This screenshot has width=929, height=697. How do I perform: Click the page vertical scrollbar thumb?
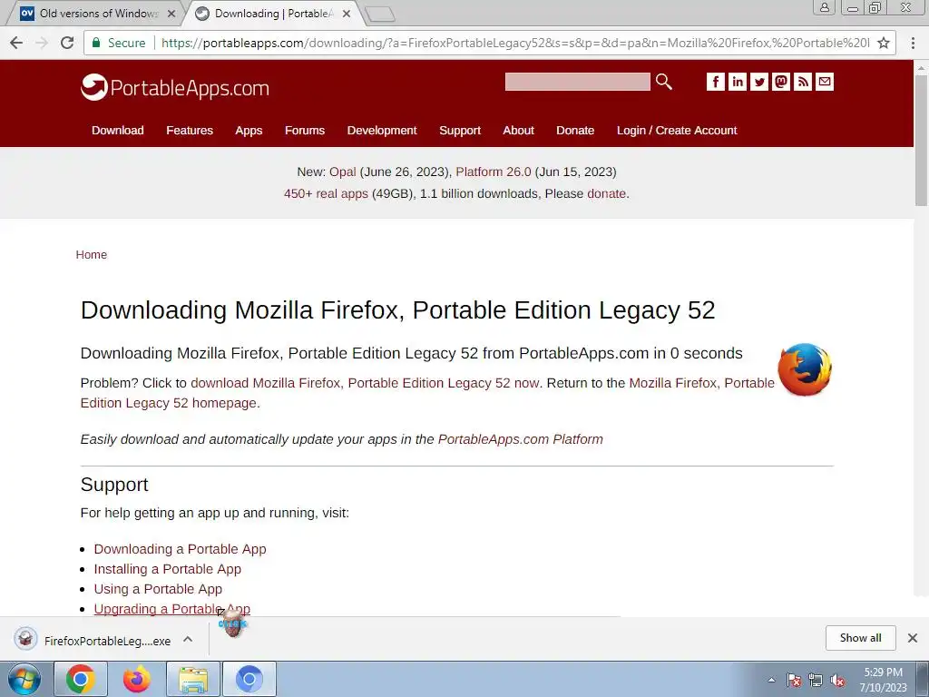point(921,139)
